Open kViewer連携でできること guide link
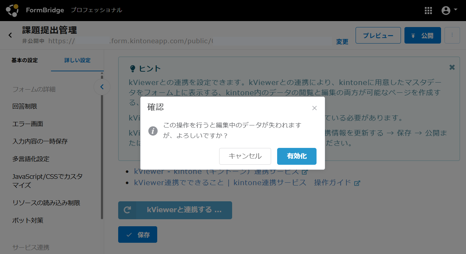The image size is (466, 254). 243,183
